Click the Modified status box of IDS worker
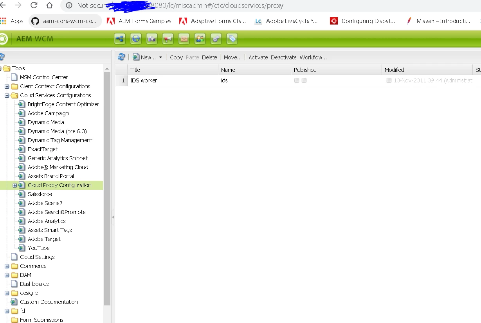The image size is (481, 323). point(389,80)
